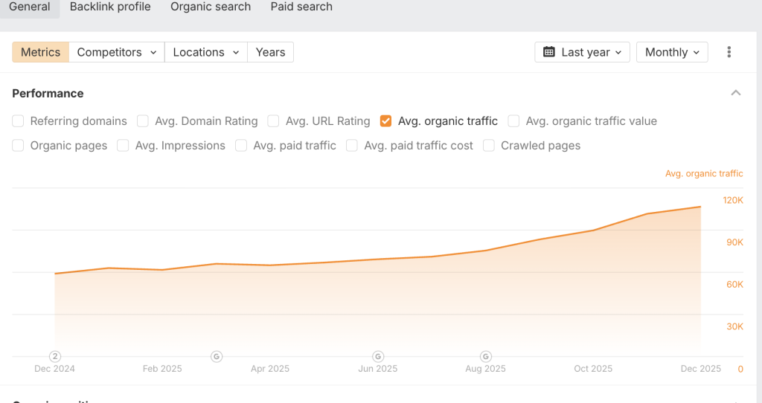The width and height of the screenshot is (762, 403).
Task: Enable the Referring domains checkbox
Action: (x=19, y=121)
